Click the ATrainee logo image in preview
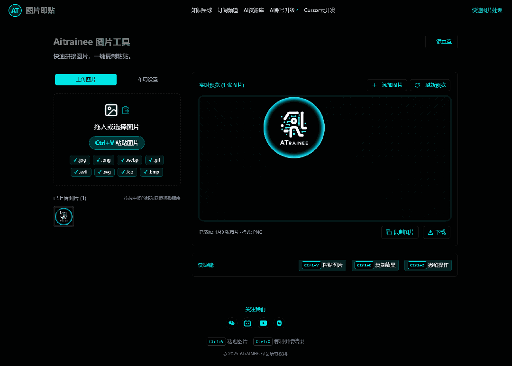Screen dimensions: 512x366 pyautogui.click(x=294, y=128)
